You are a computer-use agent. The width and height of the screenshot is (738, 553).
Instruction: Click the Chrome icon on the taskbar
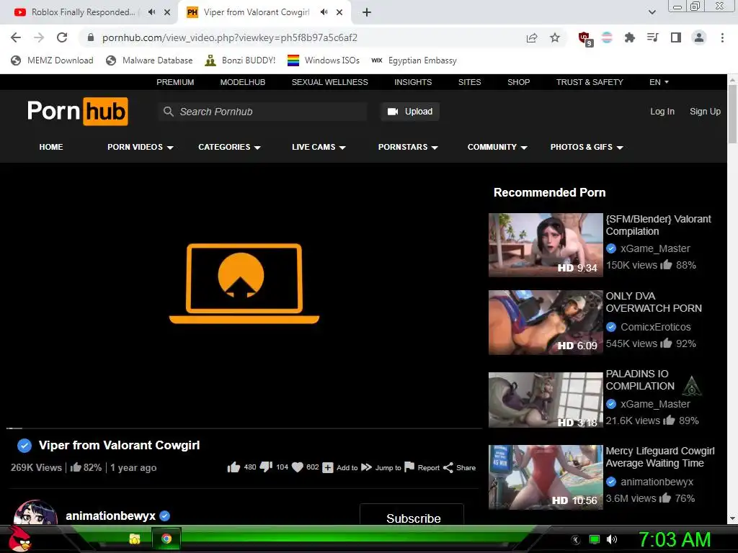[x=166, y=539]
